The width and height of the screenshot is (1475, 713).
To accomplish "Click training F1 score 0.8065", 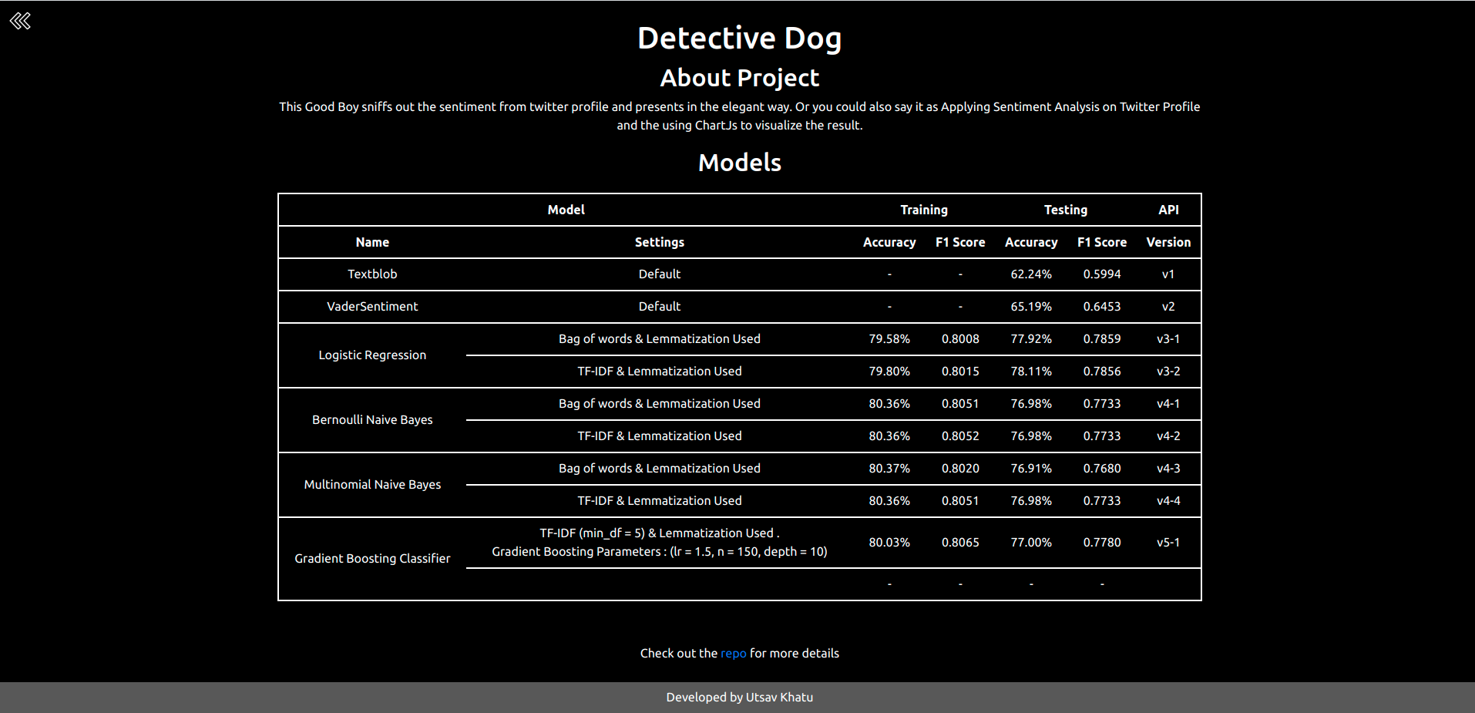I will (960, 542).
